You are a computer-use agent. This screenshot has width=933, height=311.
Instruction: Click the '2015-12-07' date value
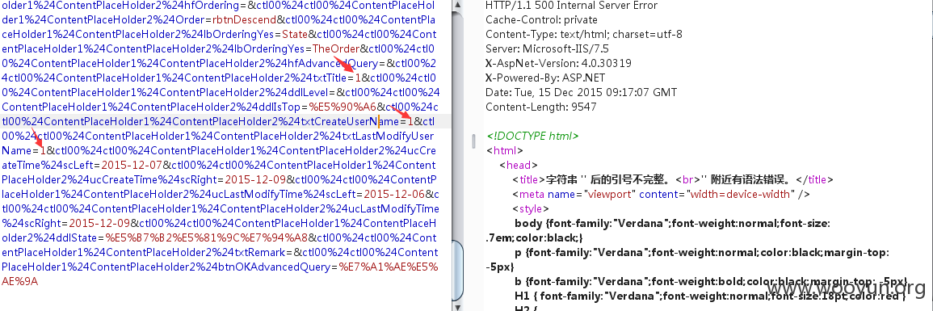click(x=132, y=165)
